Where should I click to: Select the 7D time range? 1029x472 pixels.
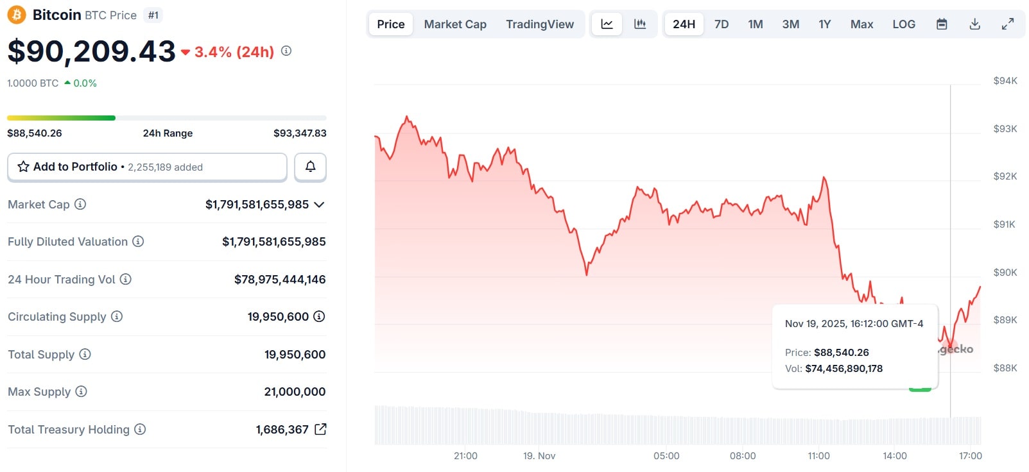coord(722,24)
